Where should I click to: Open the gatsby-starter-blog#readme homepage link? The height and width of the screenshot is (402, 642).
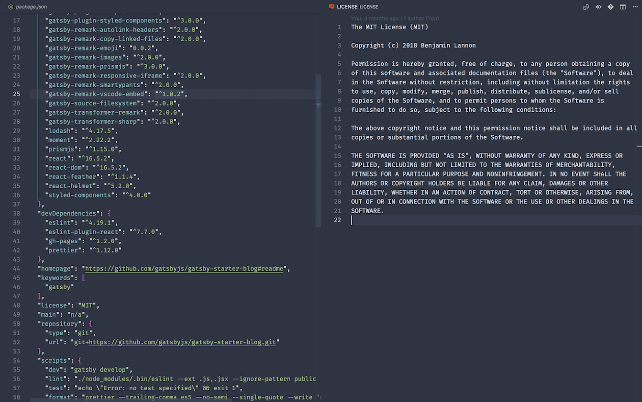click(x=183, y=269)
